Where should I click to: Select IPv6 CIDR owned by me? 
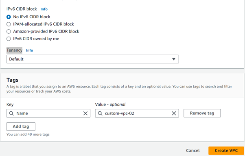(x=9, y=39)
